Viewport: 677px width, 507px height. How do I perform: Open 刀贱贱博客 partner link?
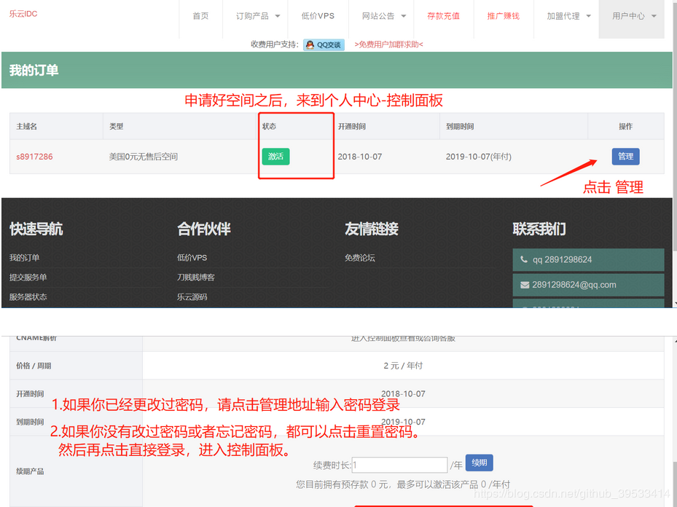pos(195,277)
